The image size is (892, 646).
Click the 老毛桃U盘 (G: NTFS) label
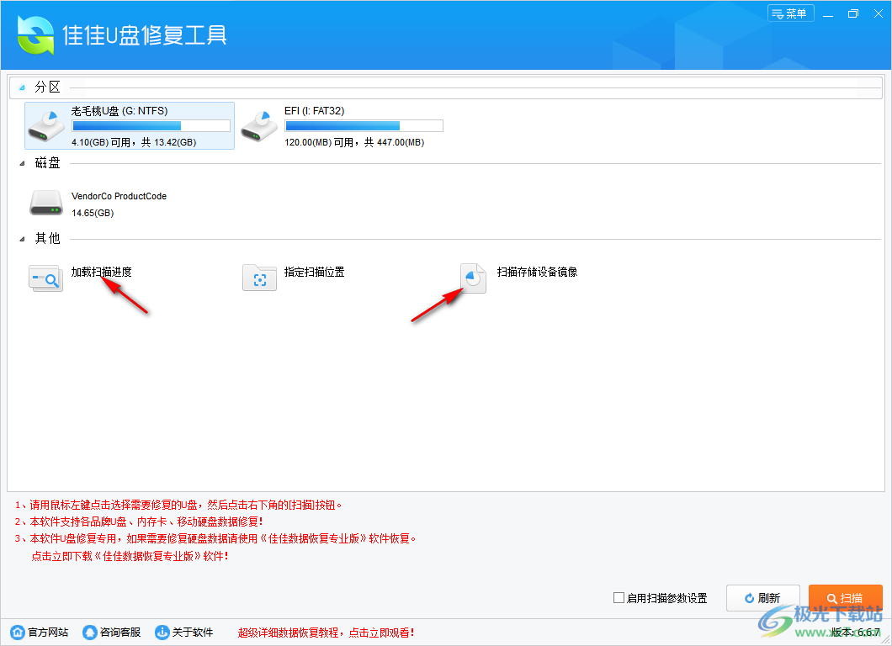[119, 111]
